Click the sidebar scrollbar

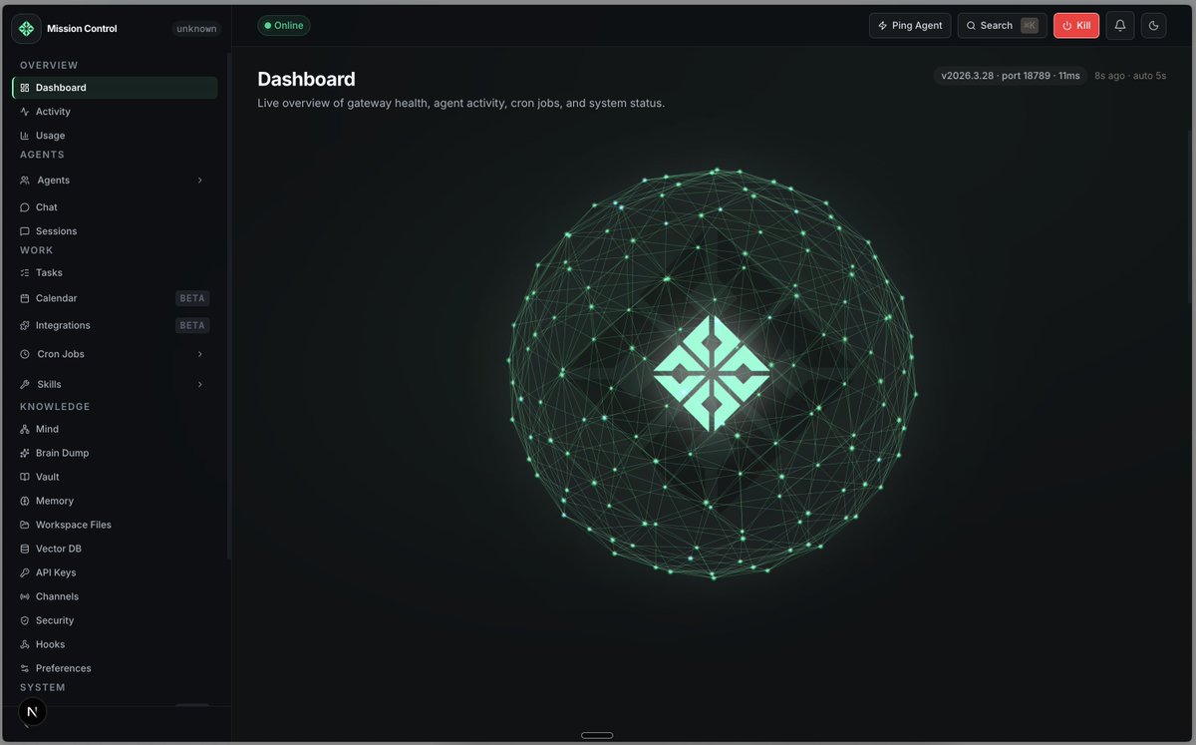(229, 304)
